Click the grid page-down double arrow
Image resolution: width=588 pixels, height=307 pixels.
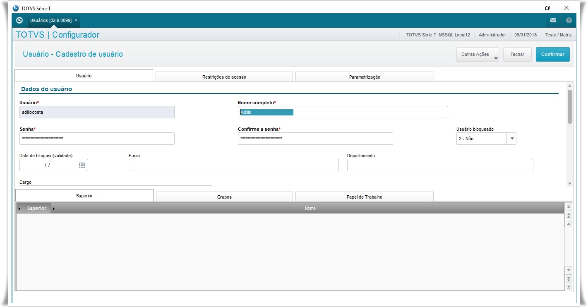(569, 278)
